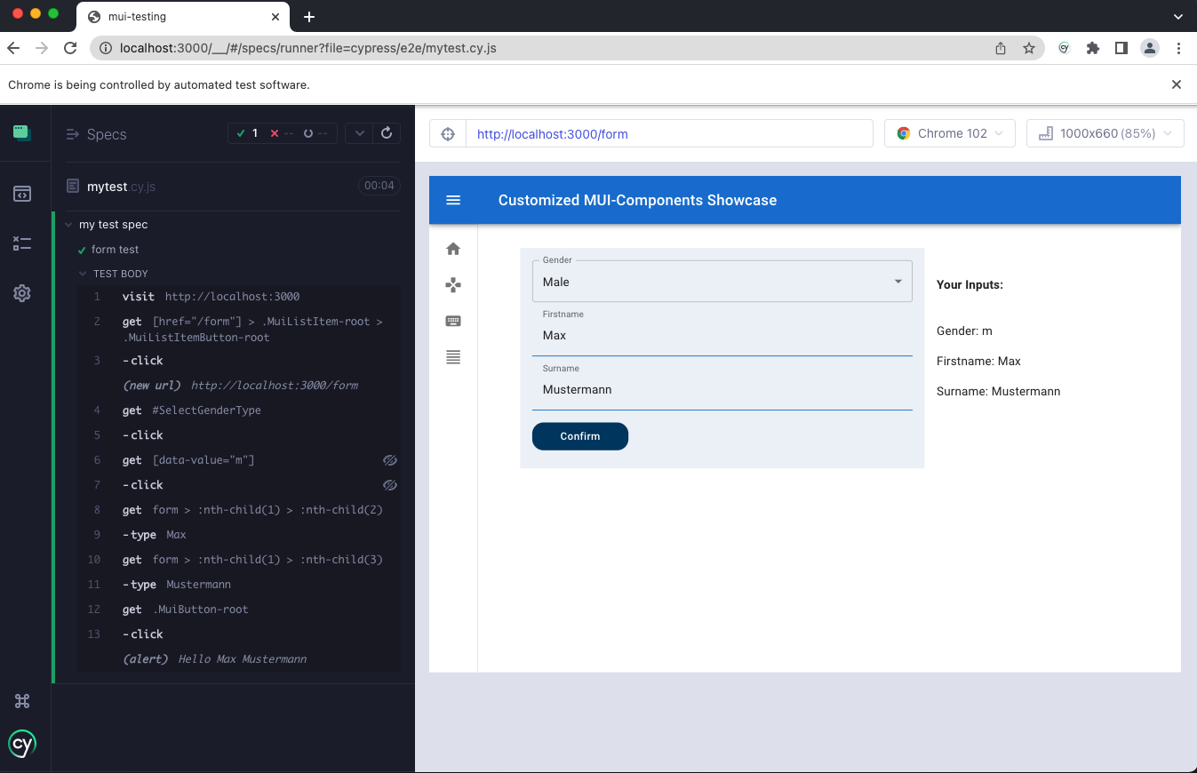1197x773 pixels.
Task: Select the 'form test' test entry
Action: pos(116,250)
